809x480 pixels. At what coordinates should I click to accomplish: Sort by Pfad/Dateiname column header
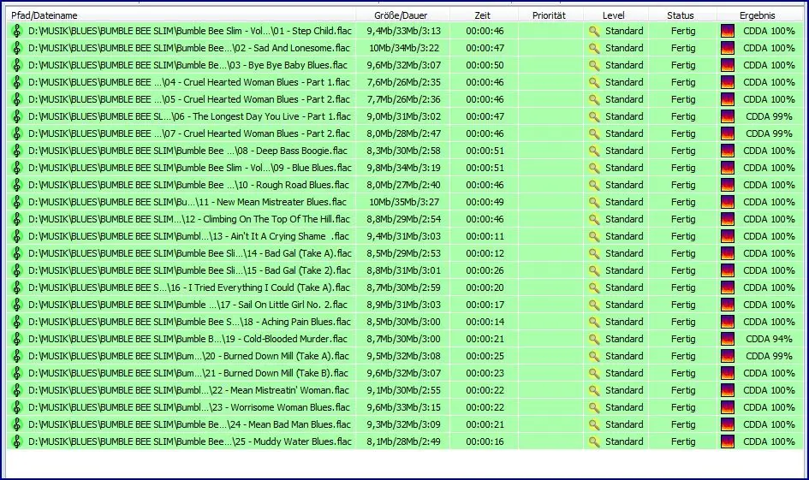(x=181, y=15)
